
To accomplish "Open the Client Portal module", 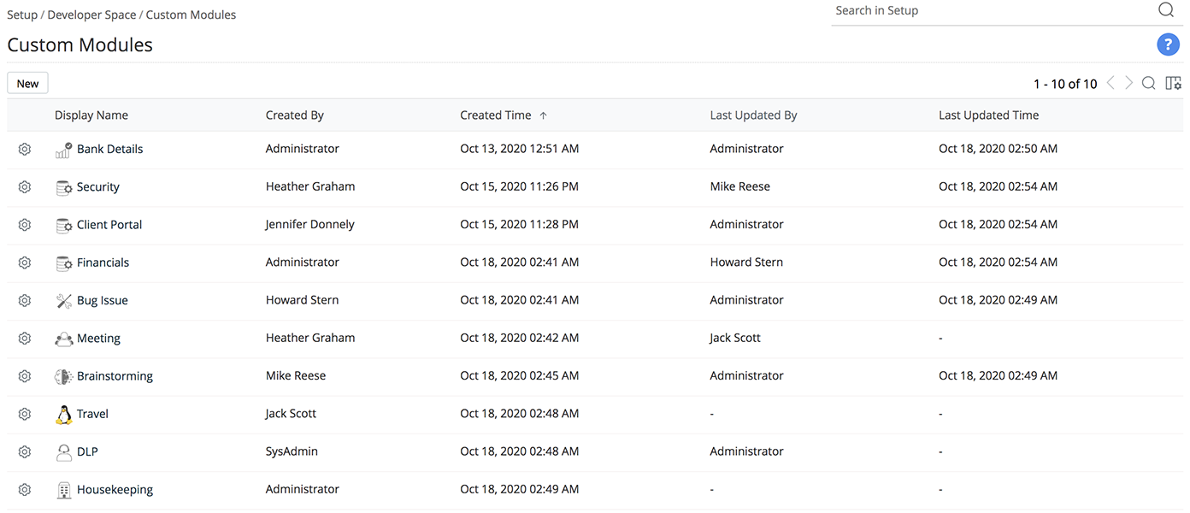I will click(109, 225).
